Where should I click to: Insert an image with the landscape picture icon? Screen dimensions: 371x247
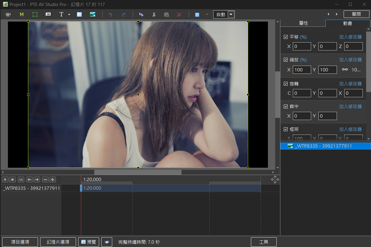click(93, 14)
